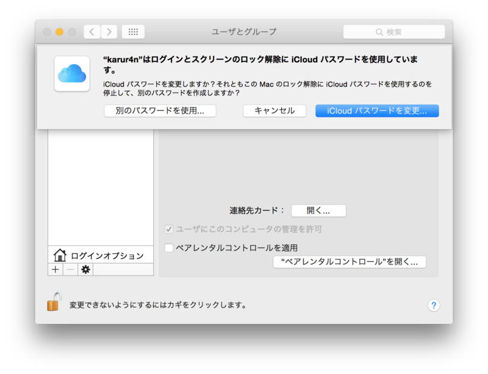Remove user with minus button

(71, 270)
